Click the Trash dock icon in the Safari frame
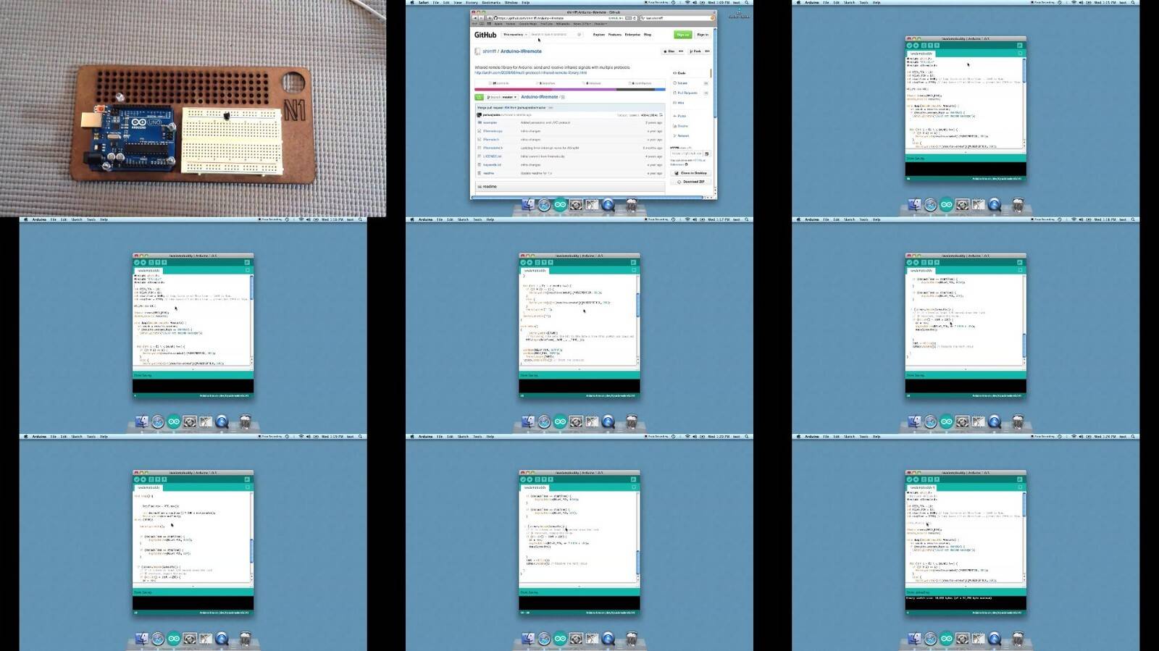1159x651 pixels. pos(631,206)
